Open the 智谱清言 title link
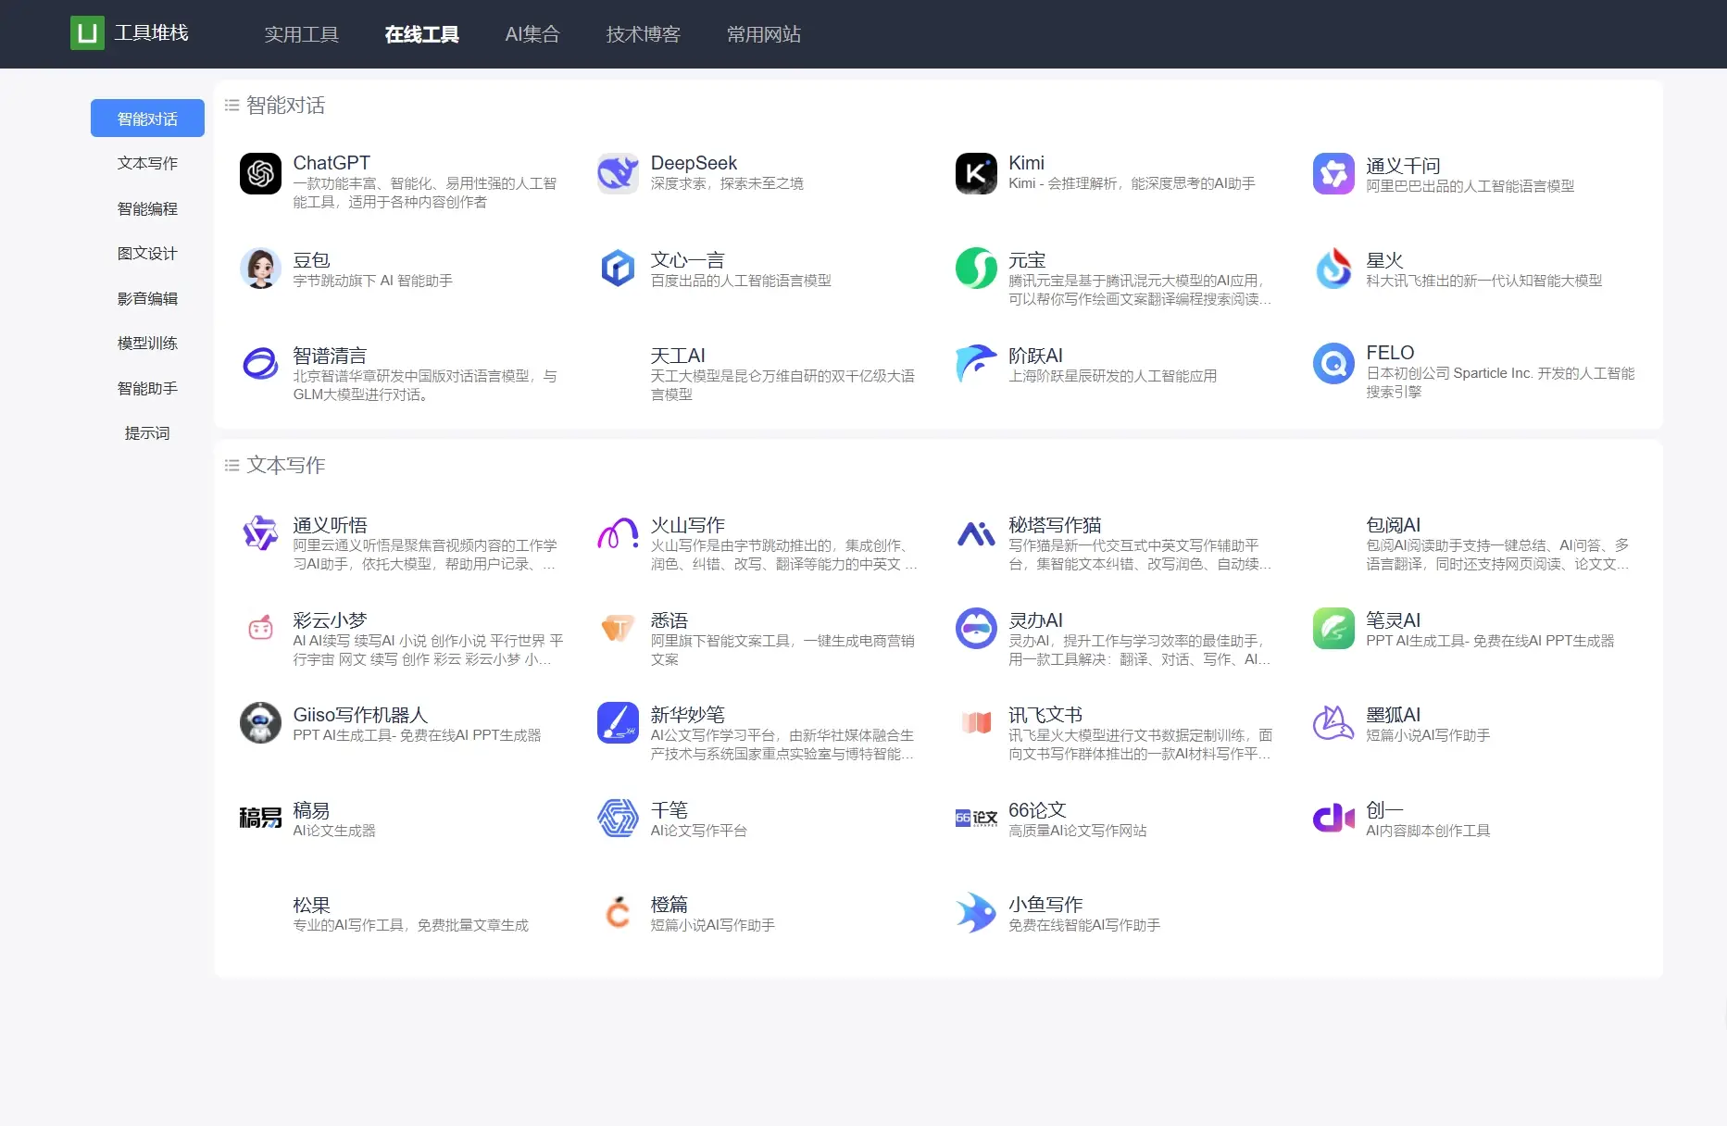The width and height of the screenshot is (1727, 1126). [330, 356]
